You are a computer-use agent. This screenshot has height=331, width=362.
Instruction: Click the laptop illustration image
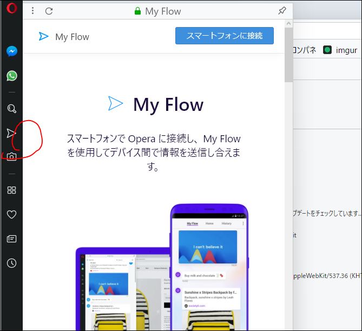(123, 289)
